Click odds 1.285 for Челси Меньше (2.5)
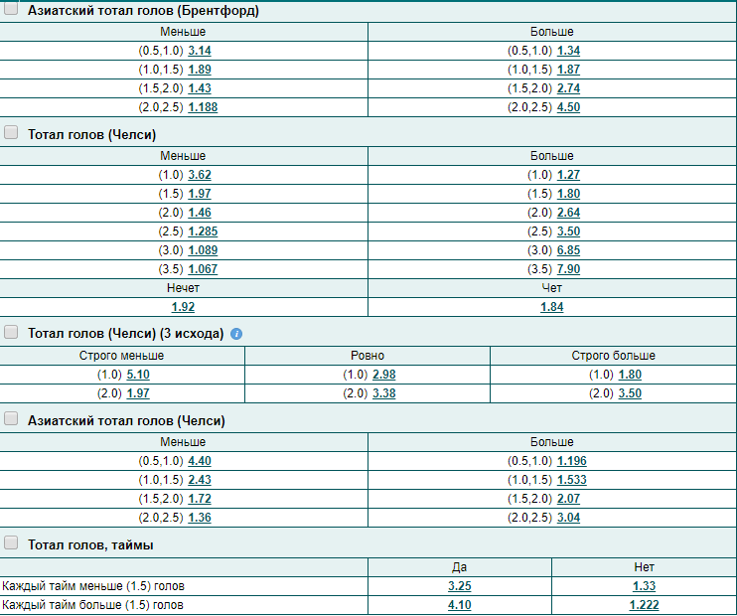 [x=203, y=231]
